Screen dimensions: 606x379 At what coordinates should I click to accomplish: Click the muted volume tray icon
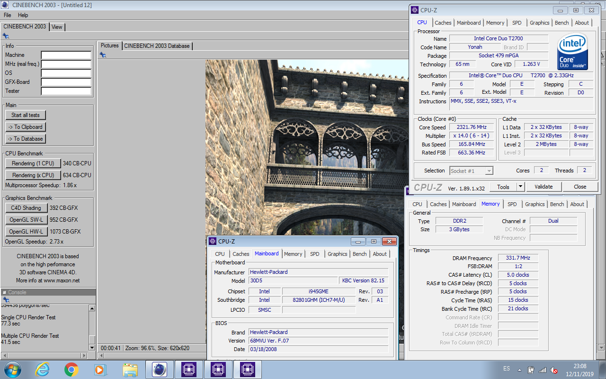pos(554,370)
